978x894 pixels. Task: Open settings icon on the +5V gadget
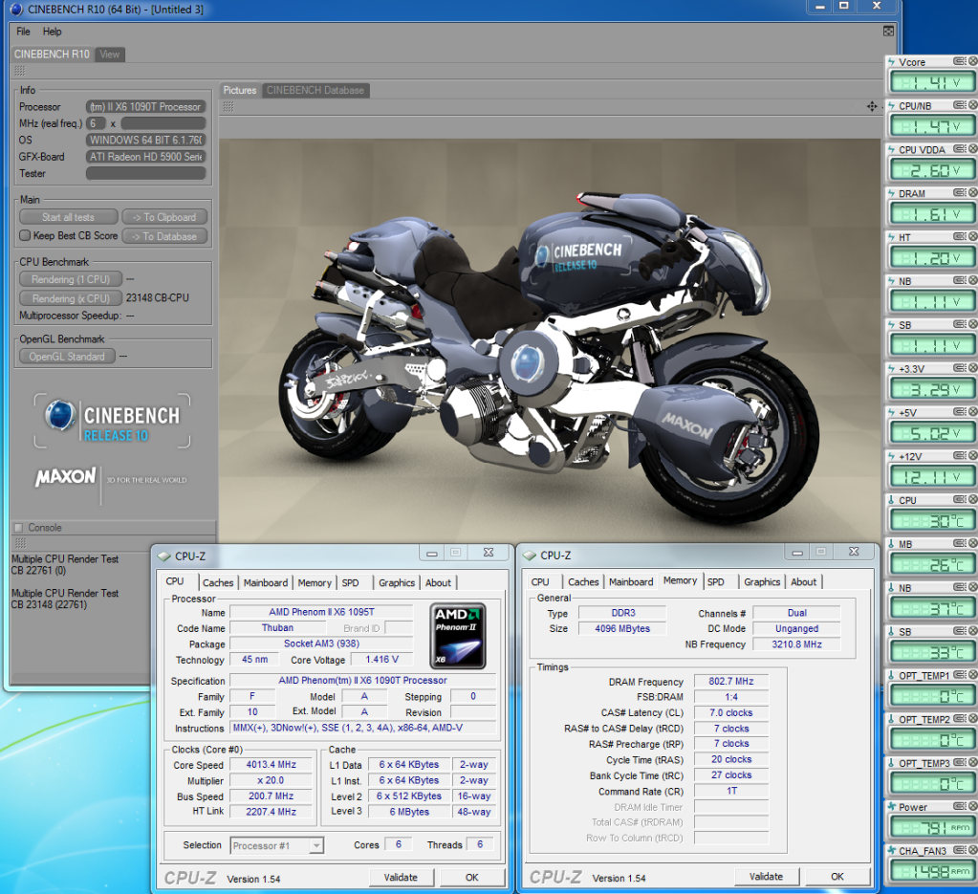(959, 412)
